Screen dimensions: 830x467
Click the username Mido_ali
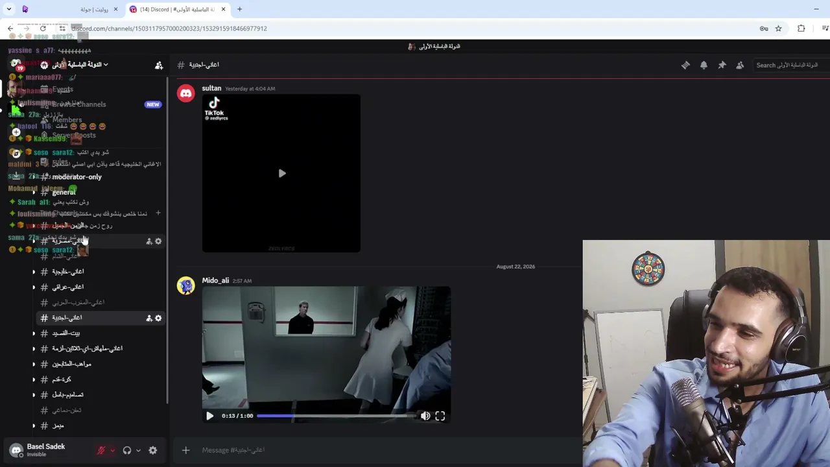click(215, 280)
